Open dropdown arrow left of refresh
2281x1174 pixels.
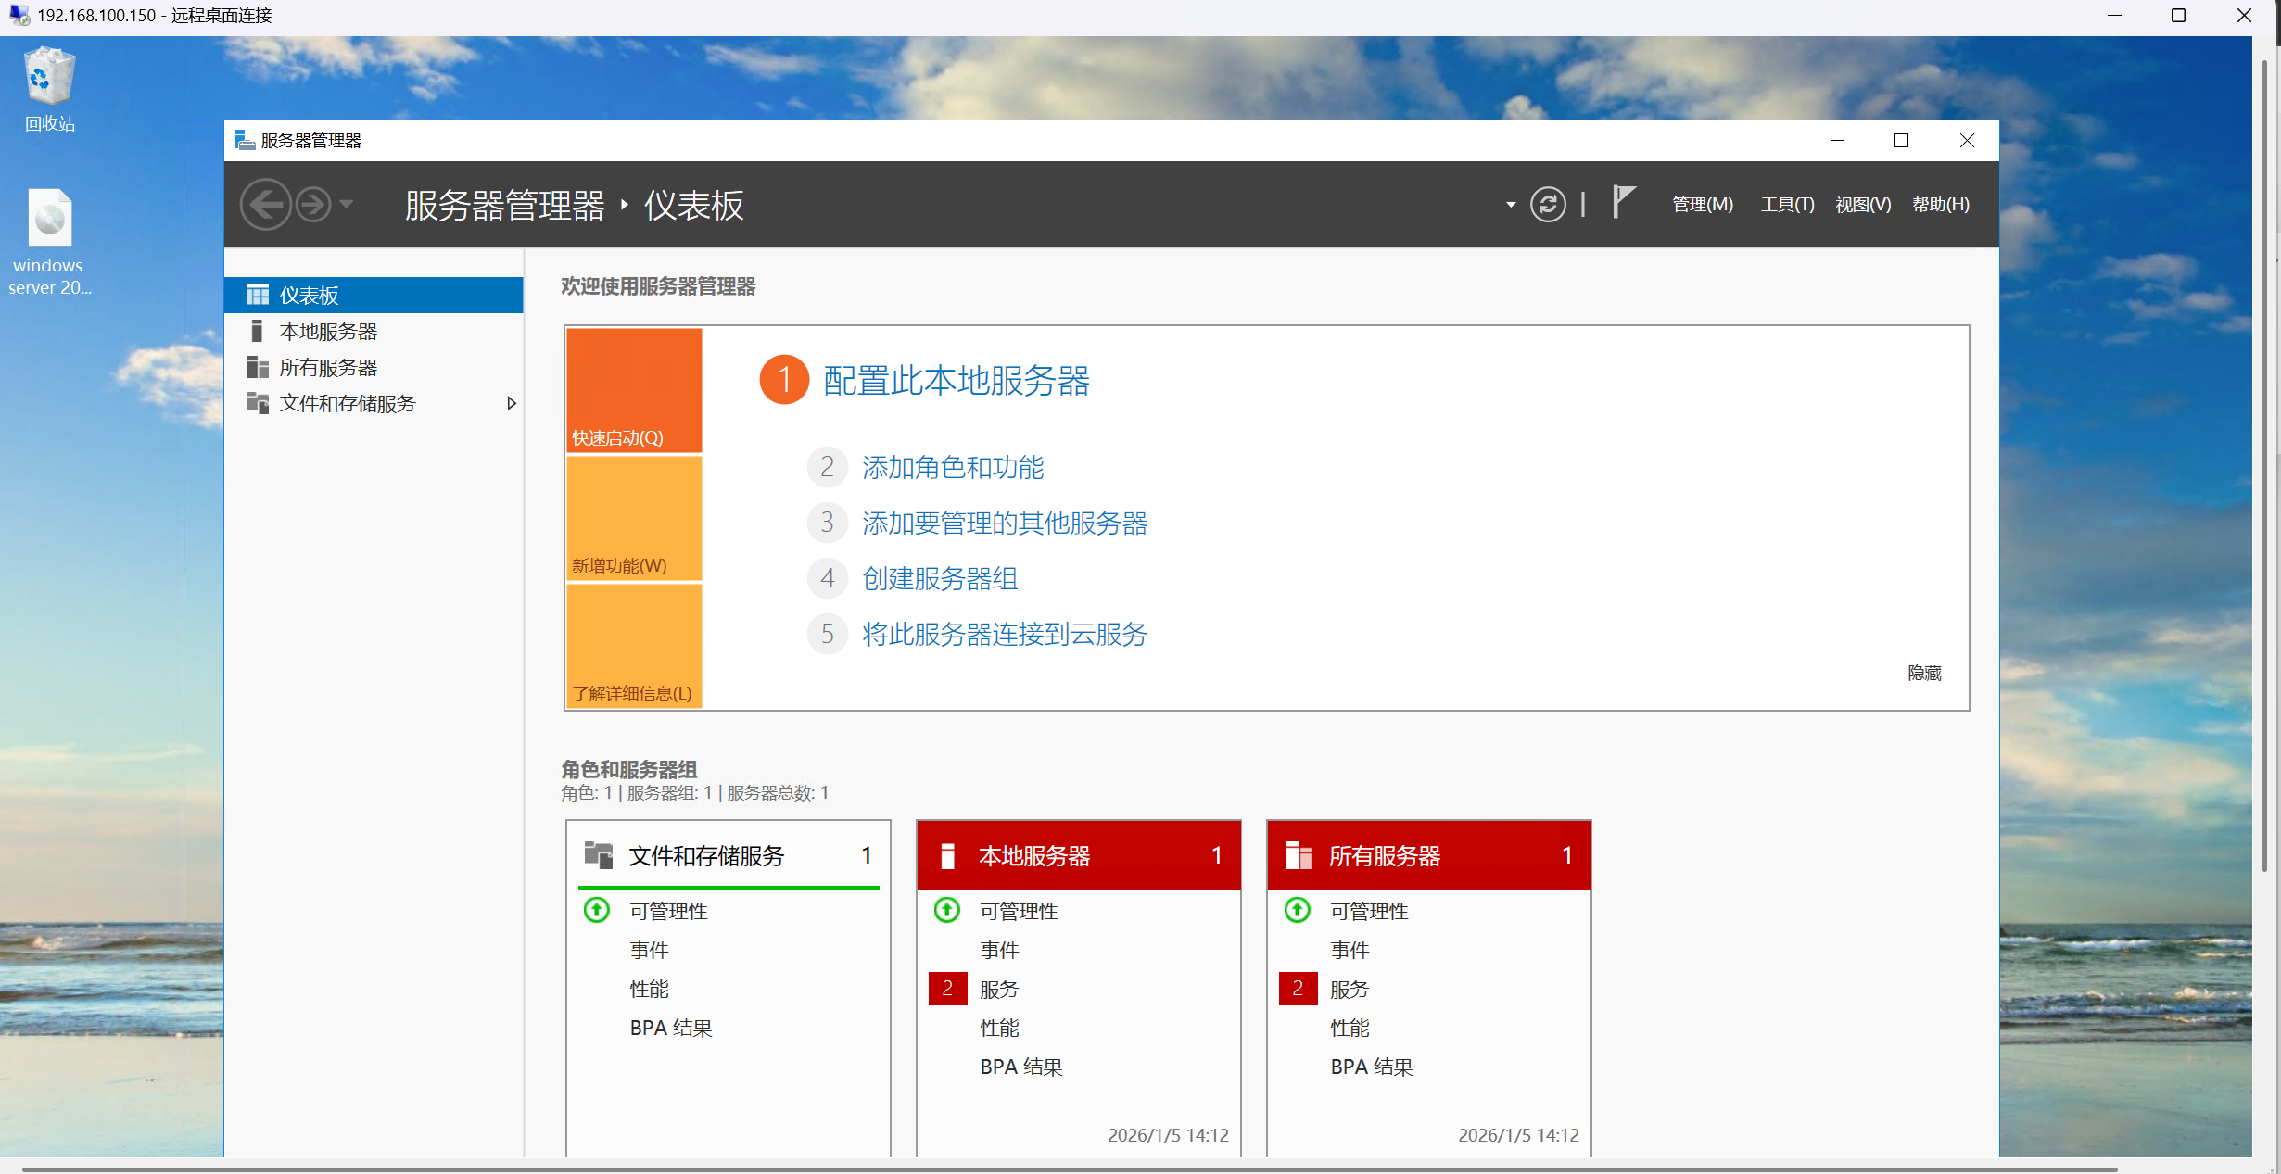(1510, 205)
